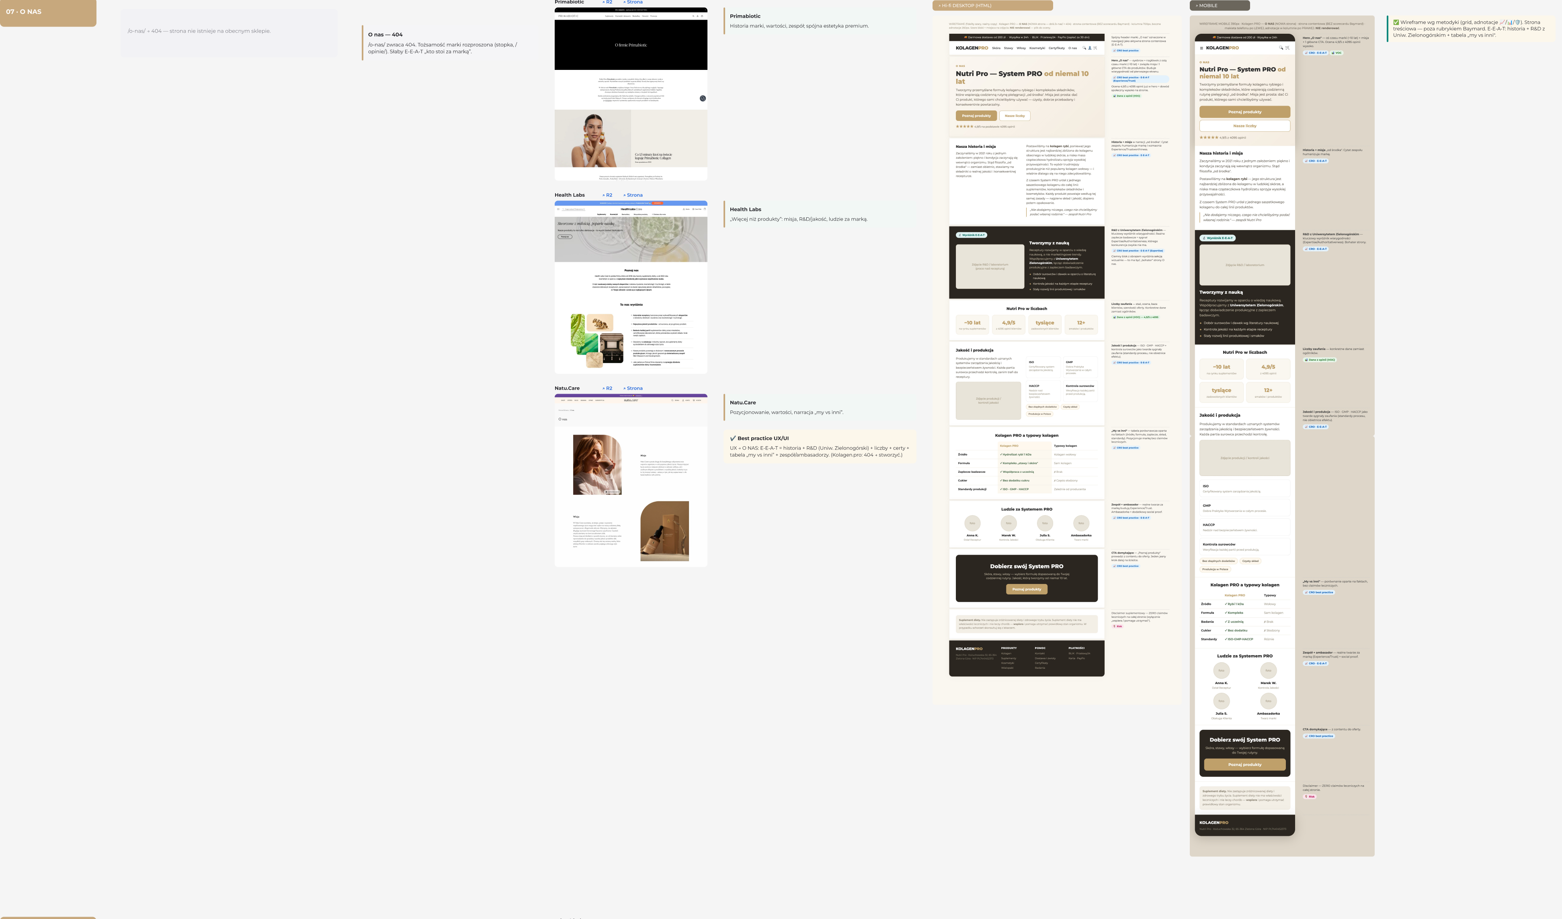Click Poznaj produkty in mobile dark CTA block
Image resolution: width=1562 pixels, height=919 pixels.
[x=1244, y=765]
